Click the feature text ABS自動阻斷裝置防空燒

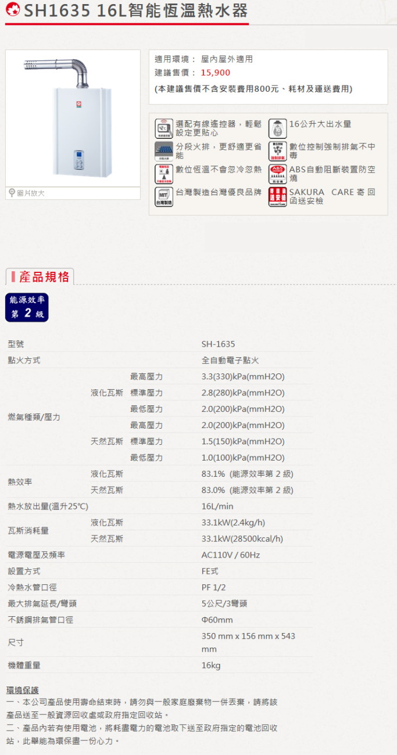click(x=332, y=174)
